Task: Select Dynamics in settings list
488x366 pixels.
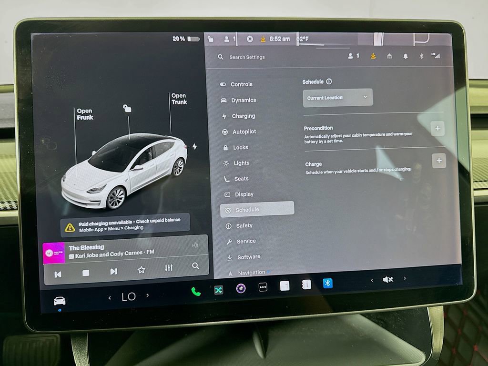Action: coord(238,100)
